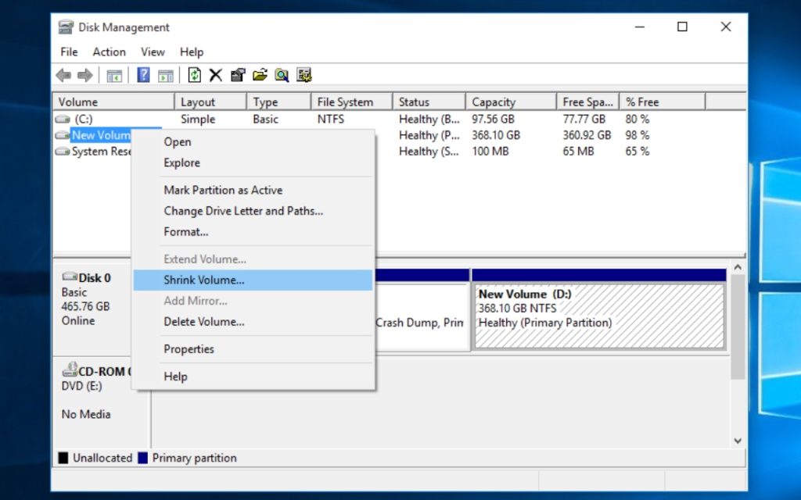Image resolution: width=801 pixels, height=500 pixels.
Task: Sort by the Volume column header
Action: [x=114, y=102]
